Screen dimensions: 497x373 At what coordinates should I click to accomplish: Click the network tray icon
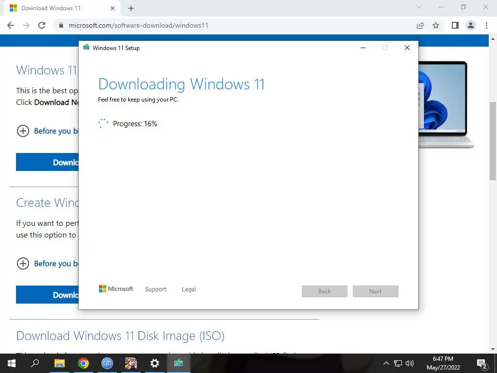coord(398,363)
